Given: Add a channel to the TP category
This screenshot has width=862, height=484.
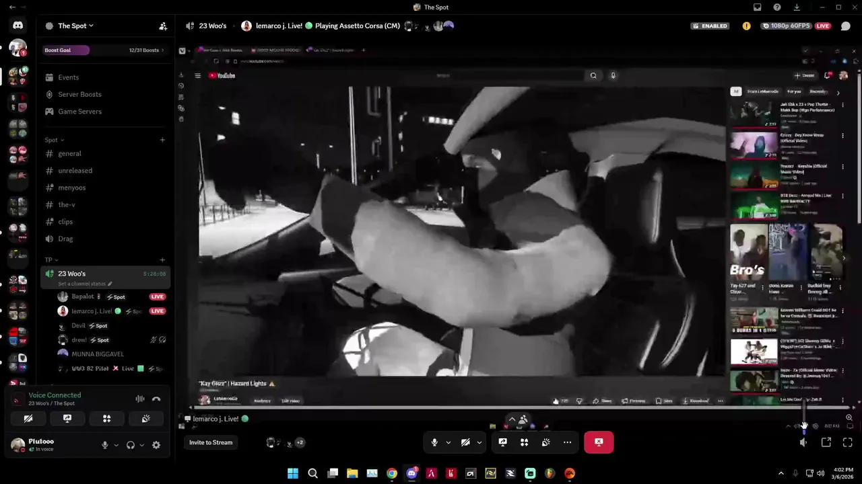Looking at the screenshot, I should click(x=162, y=259).
